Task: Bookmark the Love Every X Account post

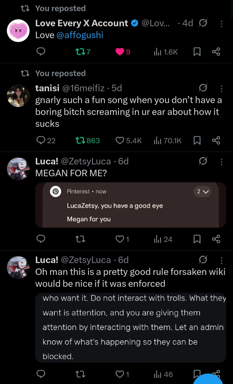Action: pyautogui.click(x=197, y=52)
